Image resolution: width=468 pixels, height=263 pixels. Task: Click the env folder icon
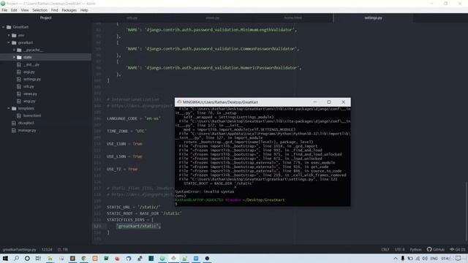[x=14, y=35]
